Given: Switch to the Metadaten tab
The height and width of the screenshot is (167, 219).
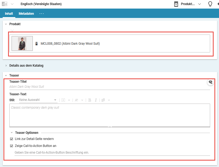Looking at the screenshot, I should 26,13.
